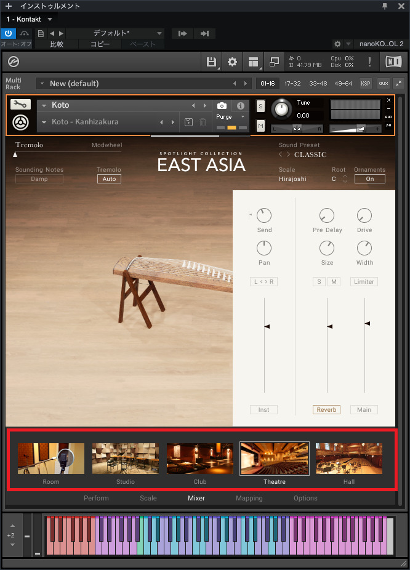Viewport: 410px width, 570px height.
Task: Click the コピー copy button
Action: point(100,44)
